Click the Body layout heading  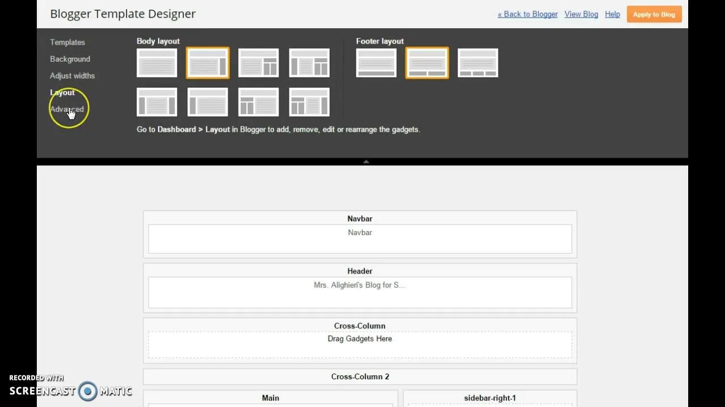pyautogui.click(x=158, y=41)
